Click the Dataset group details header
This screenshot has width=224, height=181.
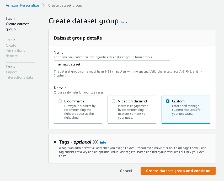tap(78, 38)
